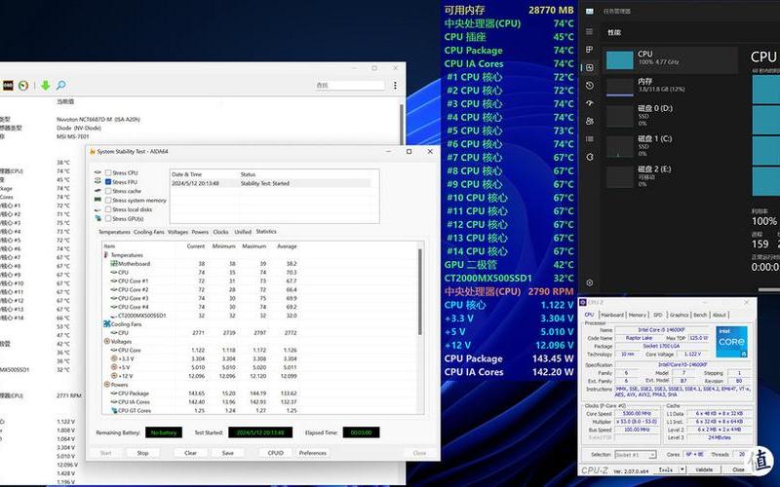Open the Tools dropdown arrow in CPU-Z
This screenshot has width=780, height=487.
pyautogui.click(x=682, y=469)
